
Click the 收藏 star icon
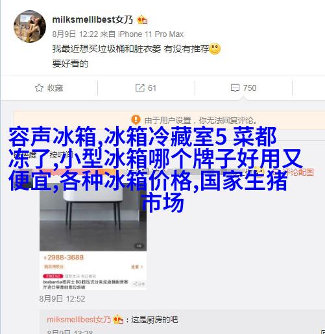coord(39,88)
